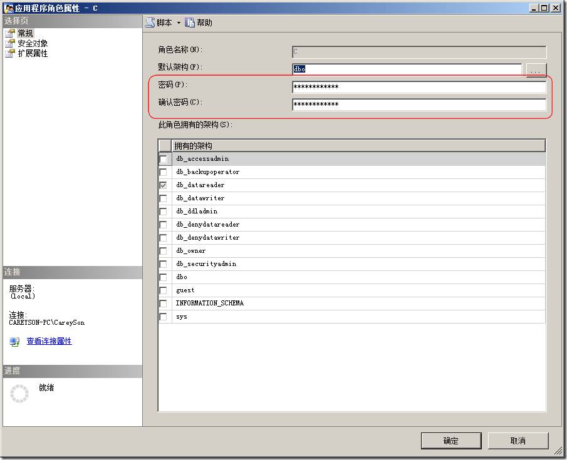Click the window title bar role icon
This screenshot has width=567, height=460.
point(9,8)
